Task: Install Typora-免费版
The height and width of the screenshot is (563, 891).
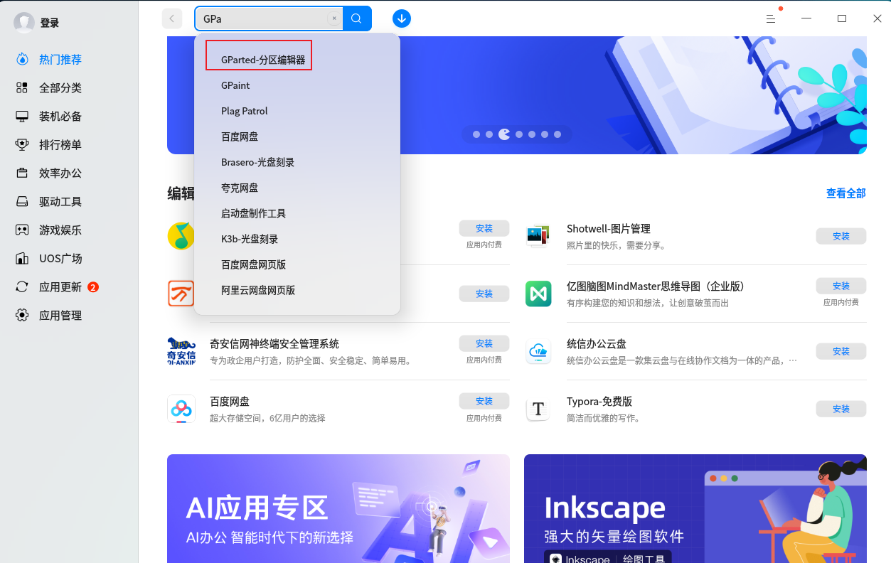Action: [x=841, y=409]
